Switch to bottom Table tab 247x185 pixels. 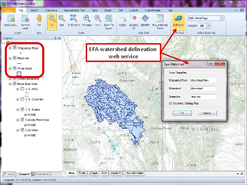[82, 173]
